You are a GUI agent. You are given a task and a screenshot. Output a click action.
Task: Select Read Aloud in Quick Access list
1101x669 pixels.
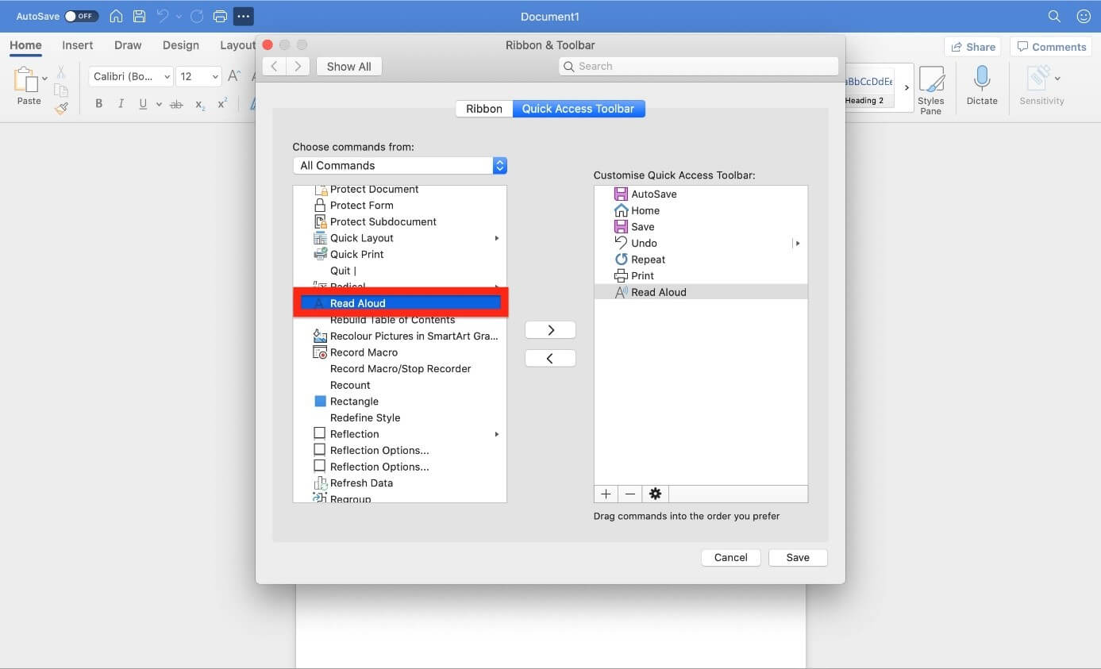pos(701,292)
